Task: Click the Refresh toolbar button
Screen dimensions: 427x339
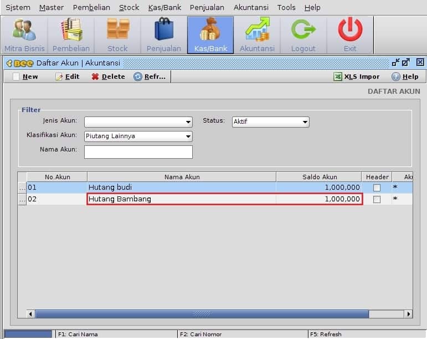Action: tap(150, 77)
